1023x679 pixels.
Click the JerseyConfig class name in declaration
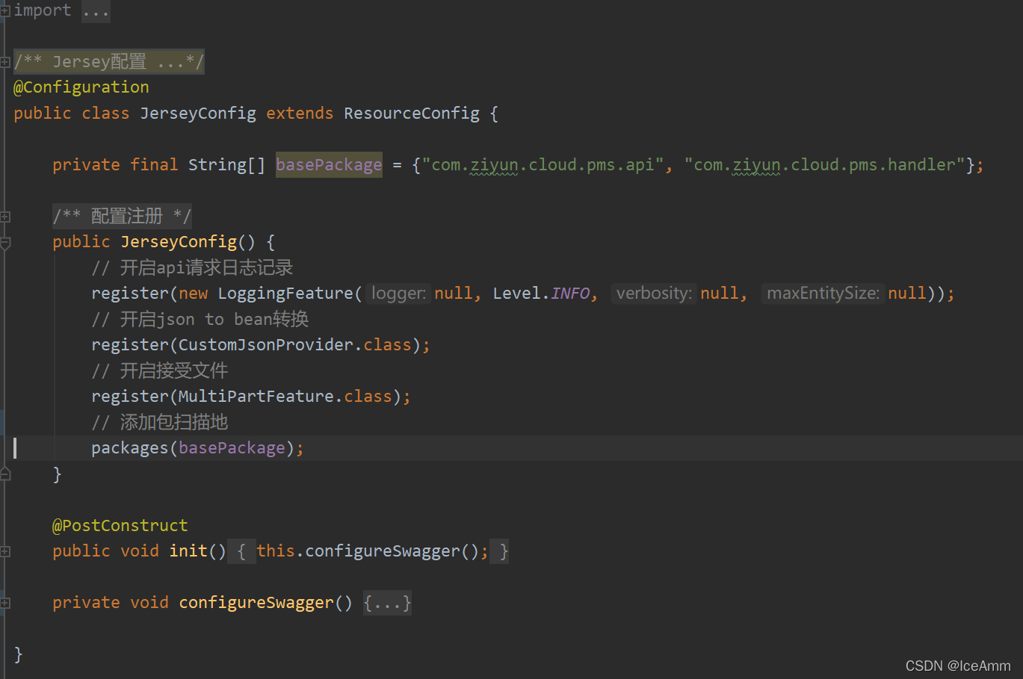198,114
